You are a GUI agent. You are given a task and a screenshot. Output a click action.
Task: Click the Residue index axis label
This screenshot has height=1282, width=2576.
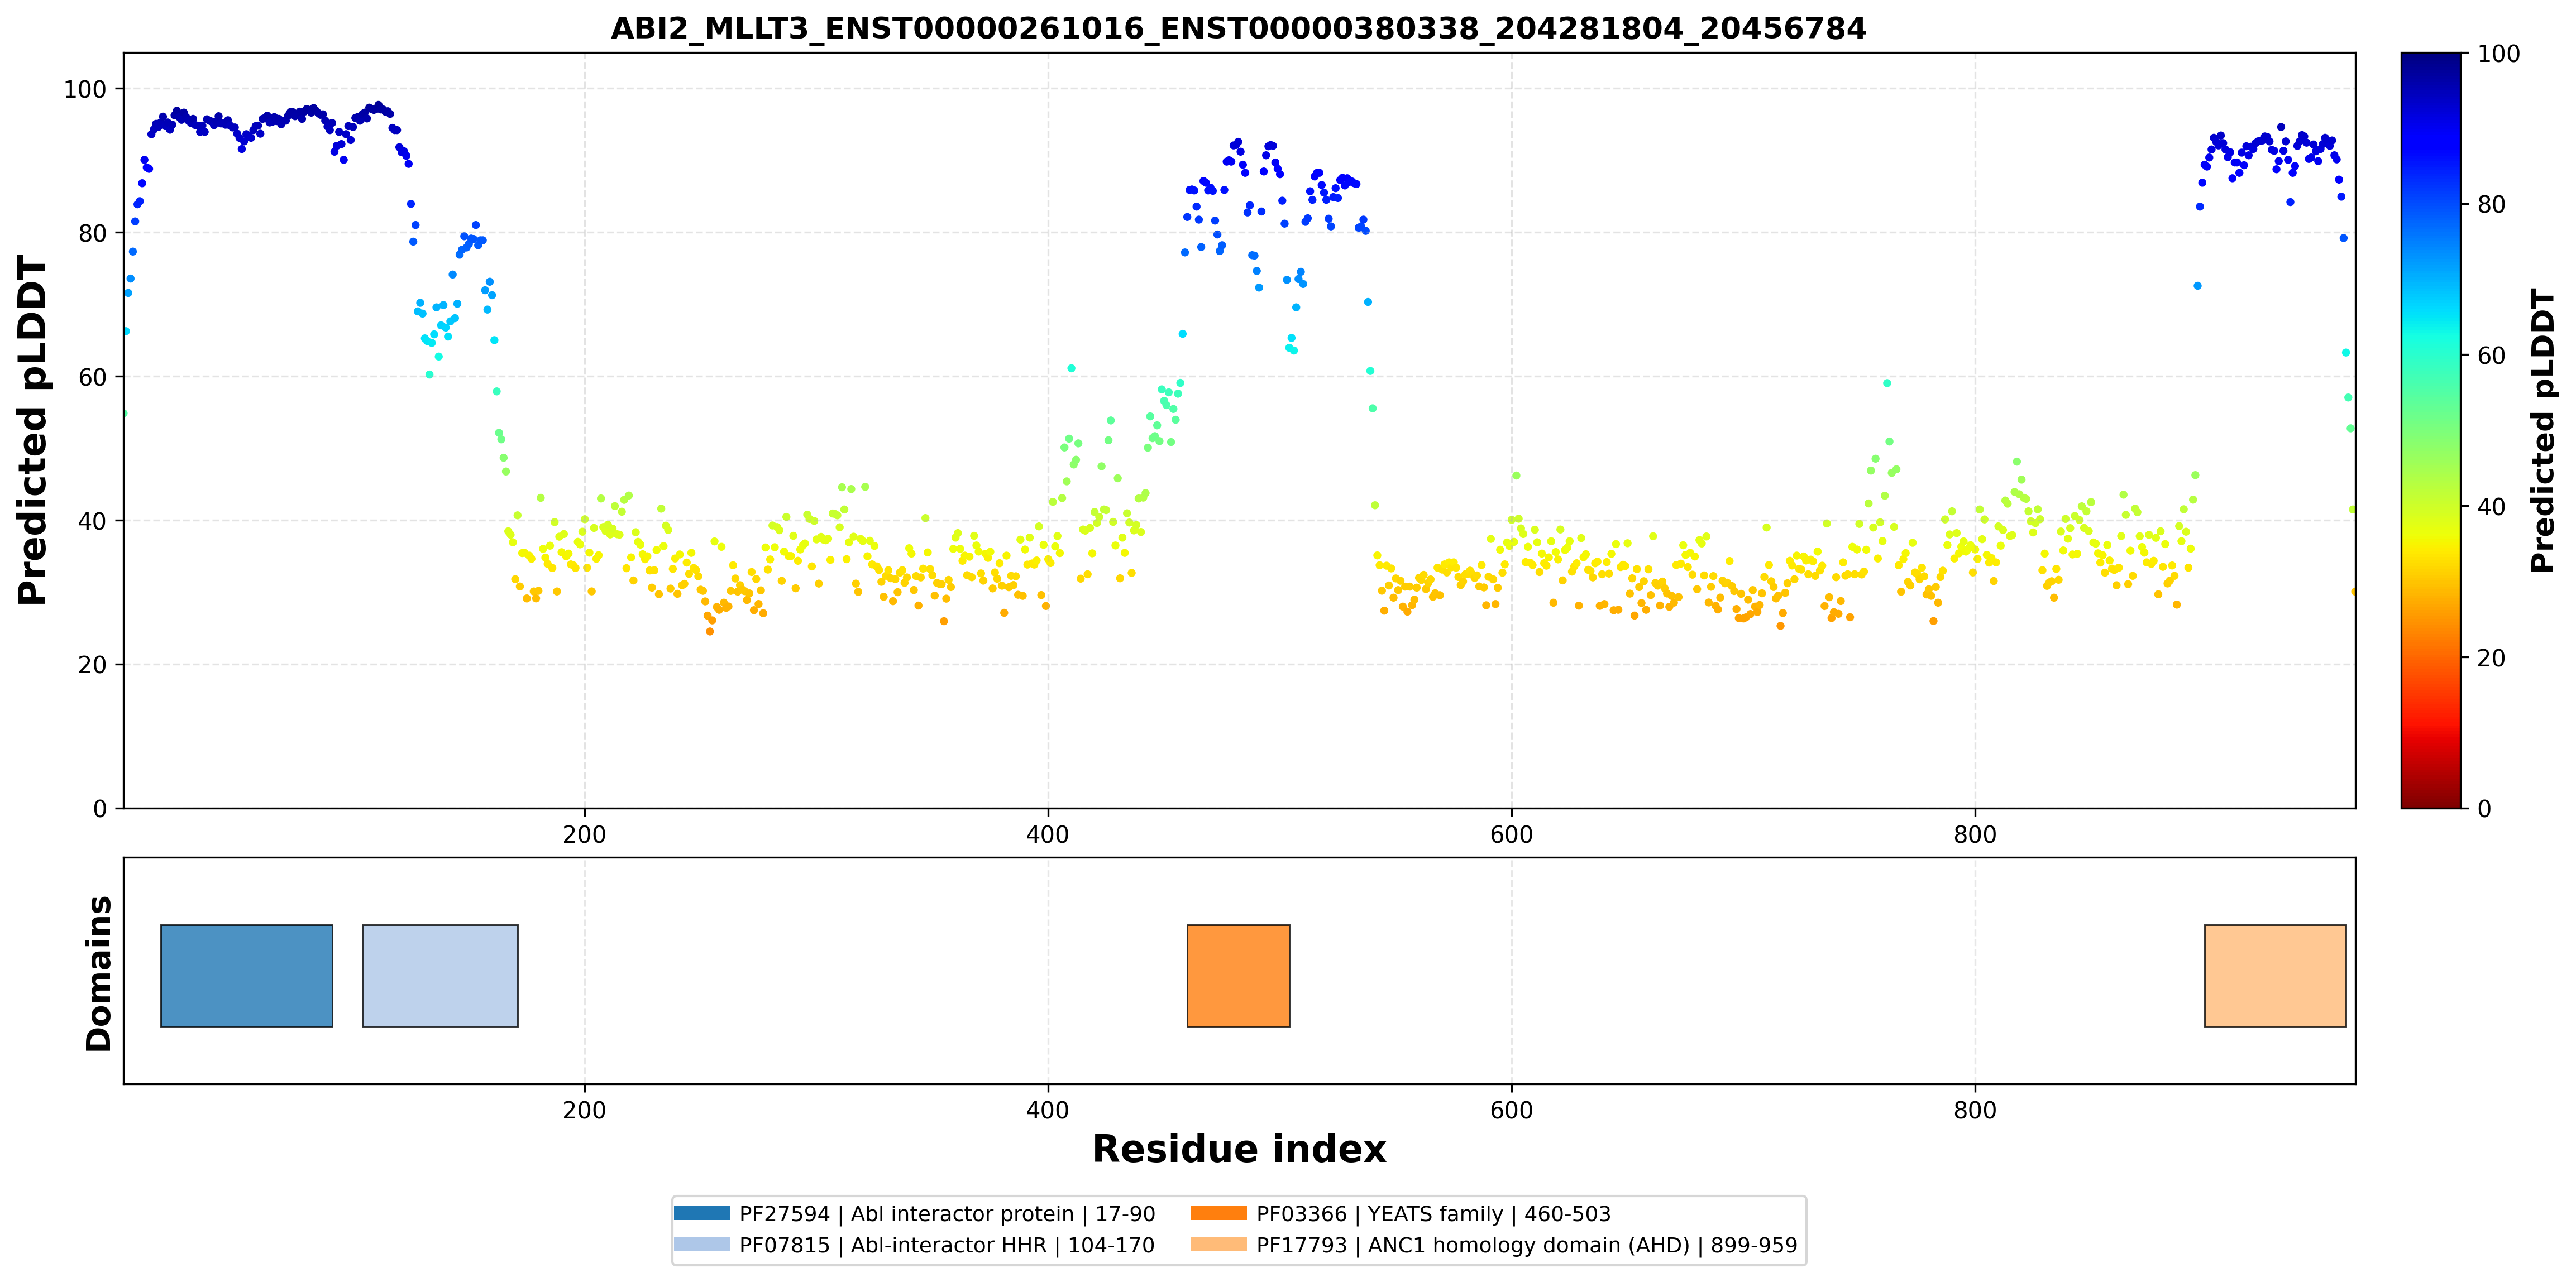[x=1239, y=1149]
